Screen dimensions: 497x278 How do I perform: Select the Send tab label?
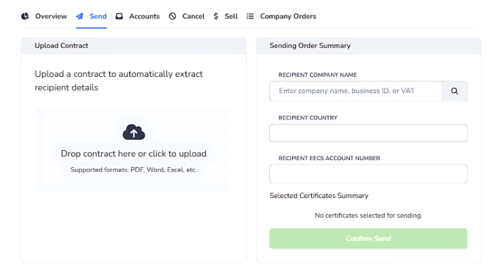tap(98, 16)
